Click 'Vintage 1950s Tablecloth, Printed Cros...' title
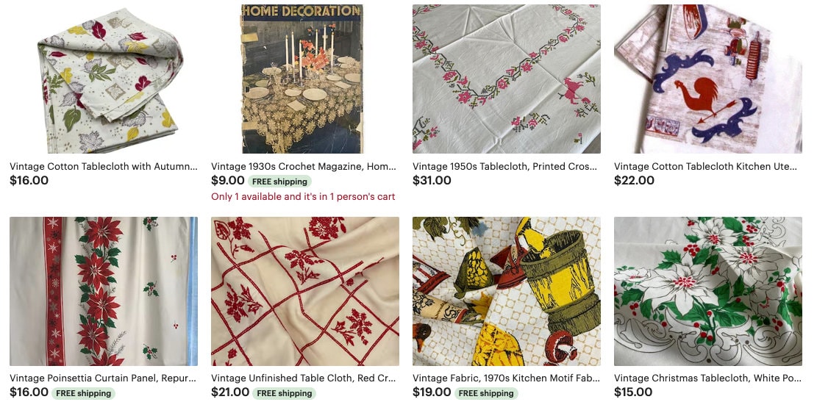The height and width of the screenshot is (402, 817). coord(505,167)
